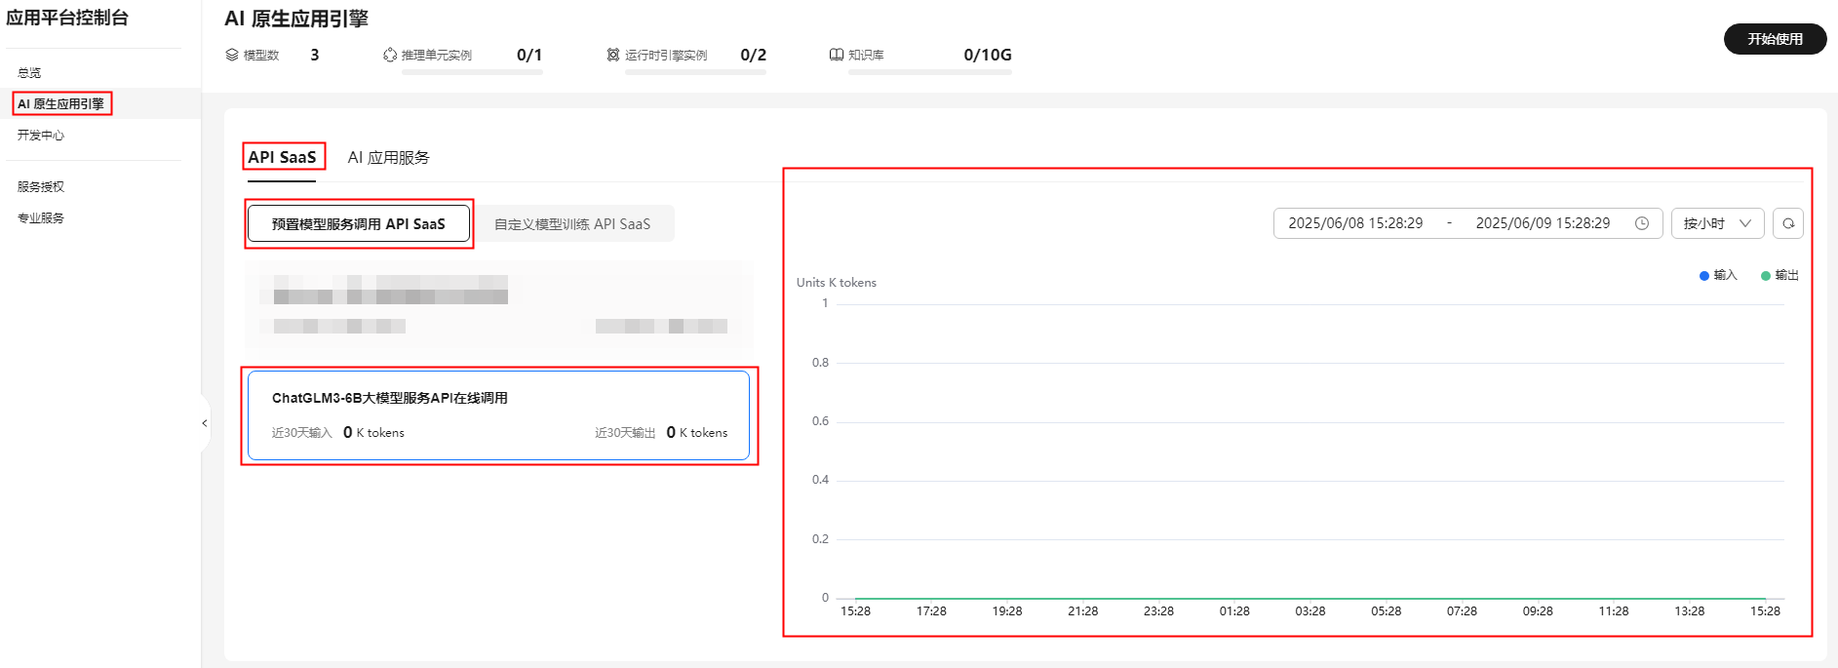Select the API SaaS tab
1838x668 pixels.
[282, 157]
